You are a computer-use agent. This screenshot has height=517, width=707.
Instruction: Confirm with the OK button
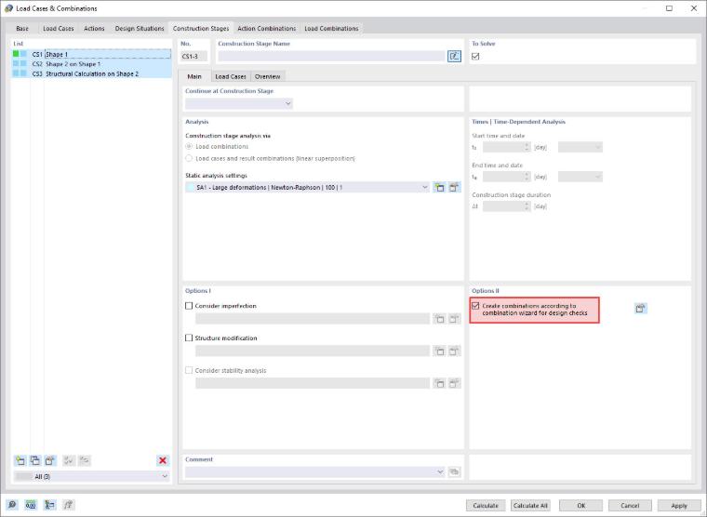580,505
